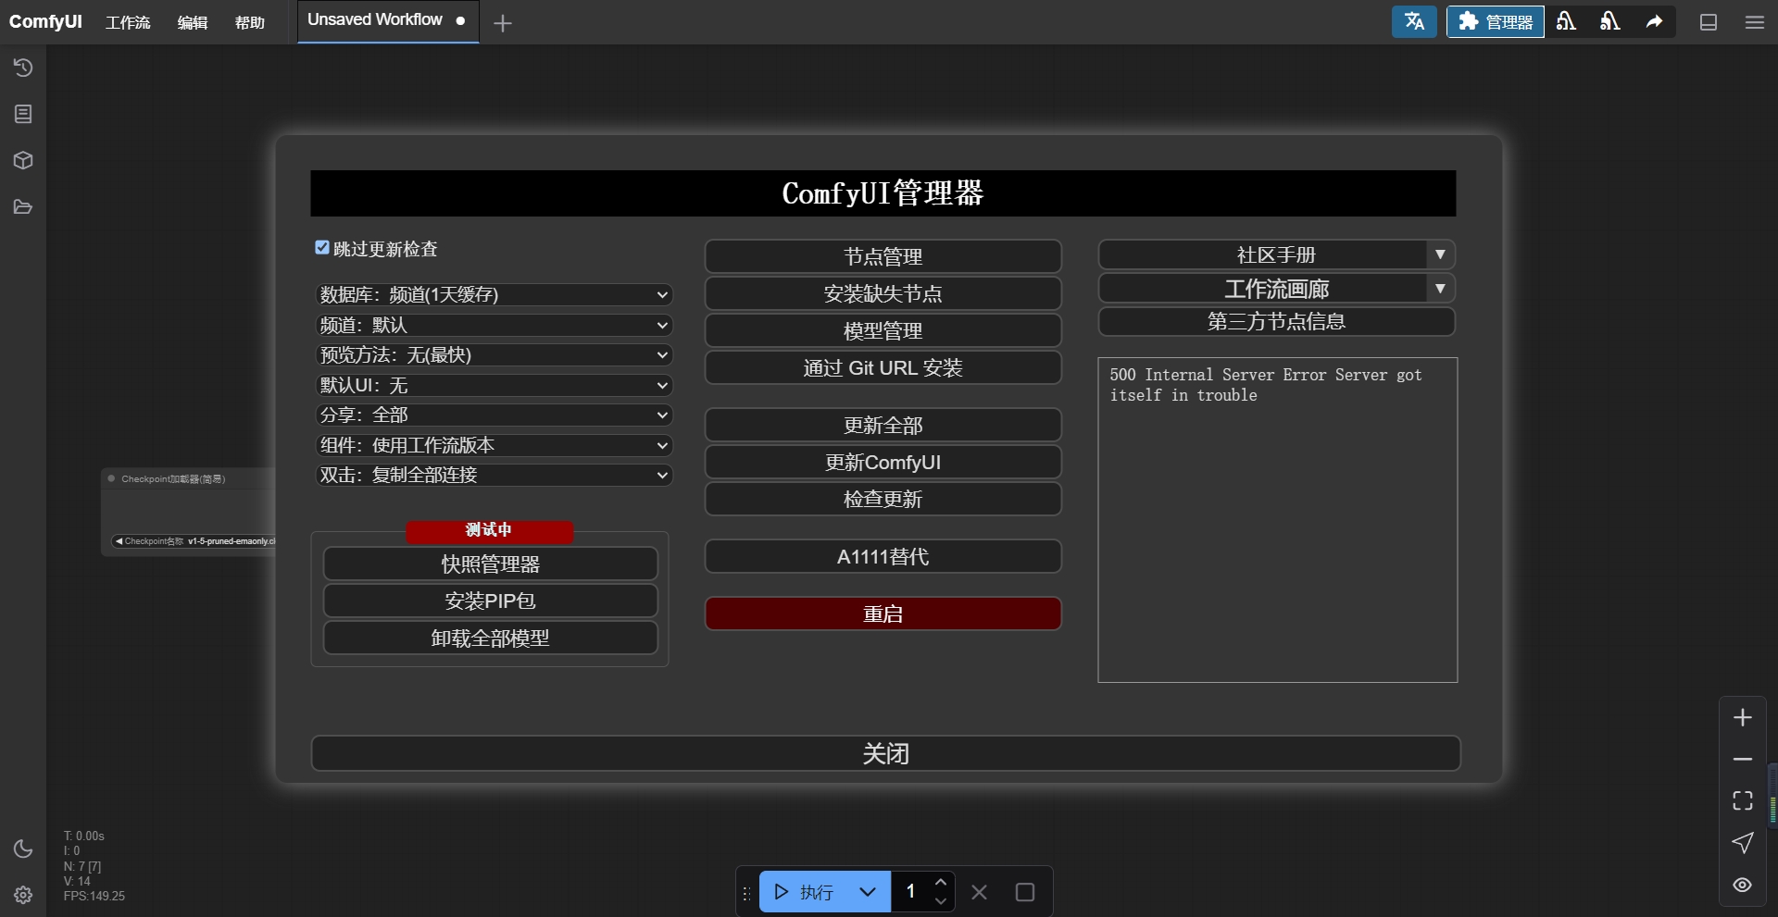1778x917 pixels.
Task: Fit view to canvas icon
Action: (1743, 800)
